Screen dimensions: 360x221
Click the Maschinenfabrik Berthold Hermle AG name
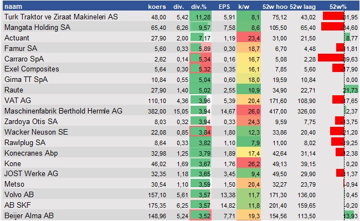click(63, 111)
